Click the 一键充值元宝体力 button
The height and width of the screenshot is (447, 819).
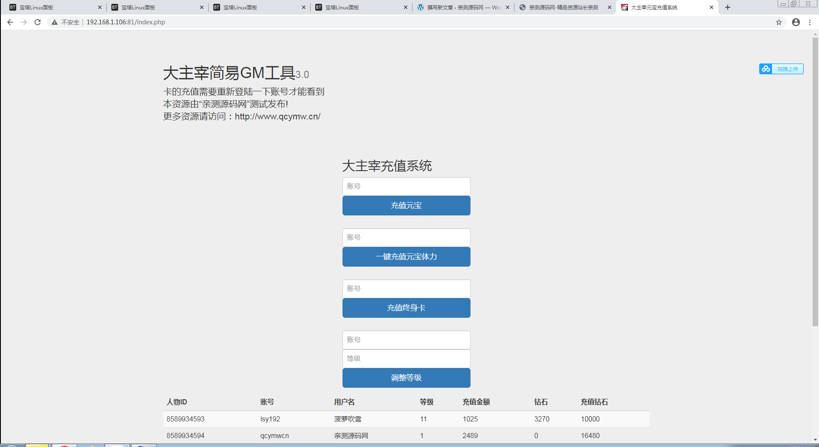pyautogui.click(x=406, y=256)
